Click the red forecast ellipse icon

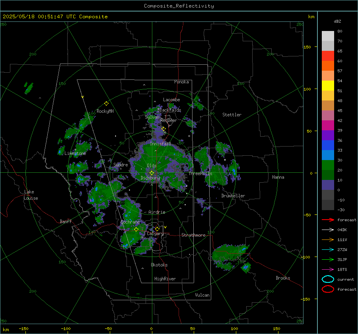click(328, 289)
